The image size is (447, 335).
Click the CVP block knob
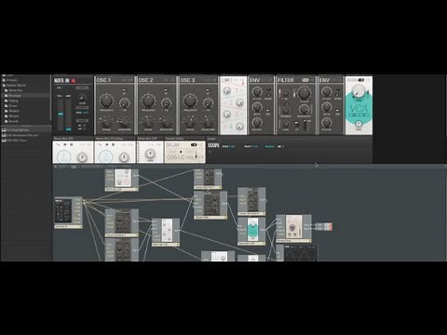click(x=150, y=154)
